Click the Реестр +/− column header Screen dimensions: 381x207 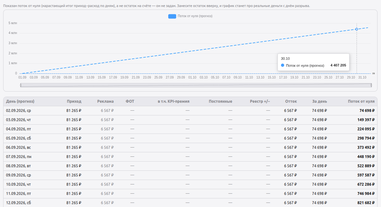(260, 101)
